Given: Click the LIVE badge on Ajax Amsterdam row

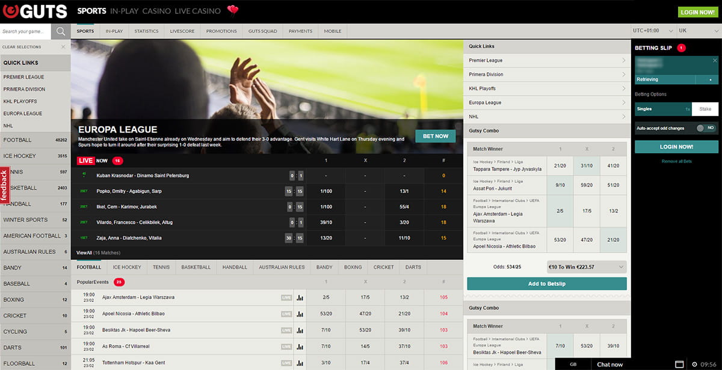Looking at the screenshot, I should click(286, 297).
